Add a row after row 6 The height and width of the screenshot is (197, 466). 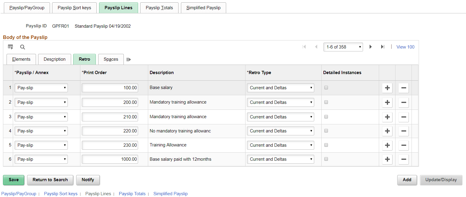coord(387,160)
